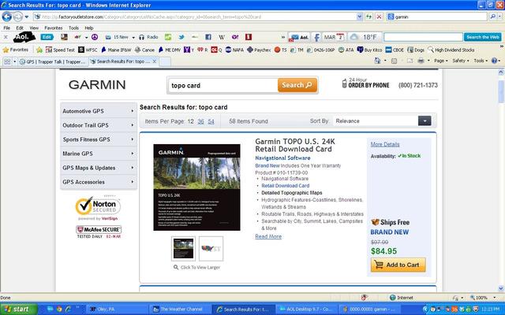Open the Favorites menu in menu bar
This screenshot has height=315, width=505.
pos(53,28)
